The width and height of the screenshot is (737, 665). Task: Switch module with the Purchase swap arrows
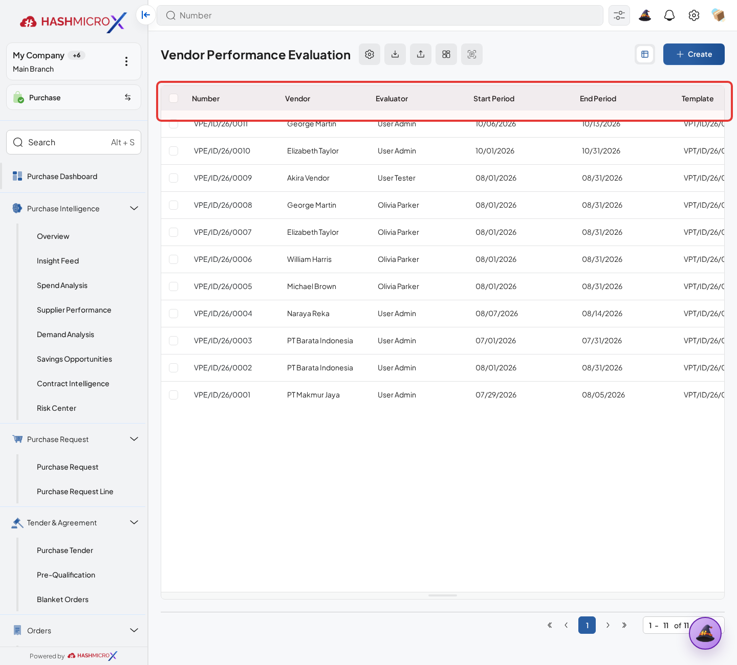coord(128,97)
